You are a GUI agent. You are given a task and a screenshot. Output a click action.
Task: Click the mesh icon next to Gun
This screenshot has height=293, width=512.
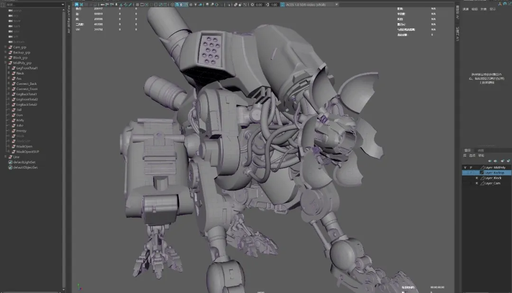pyautogui.click(x=13, y=115)
